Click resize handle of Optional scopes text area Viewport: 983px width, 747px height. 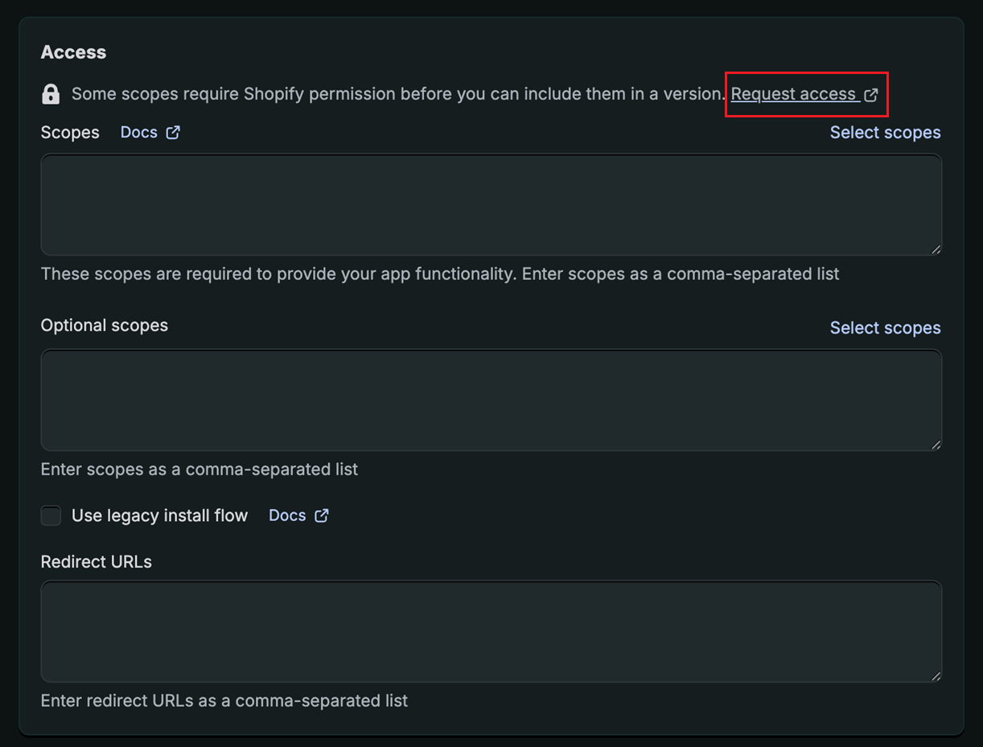[x=936, y=445]
